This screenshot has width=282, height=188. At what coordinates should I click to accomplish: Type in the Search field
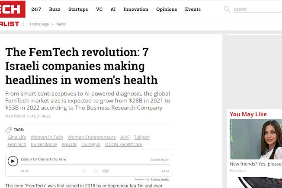(255, 9)
